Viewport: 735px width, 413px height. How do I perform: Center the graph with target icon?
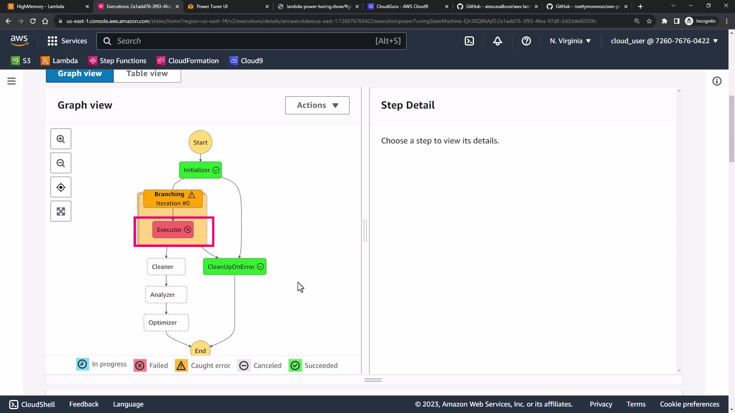61,187
